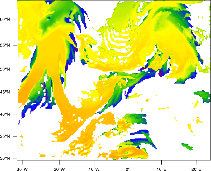The image size is (211, 171).
Task: Click the tick mark at 20°E
Action: click(196, 162)
